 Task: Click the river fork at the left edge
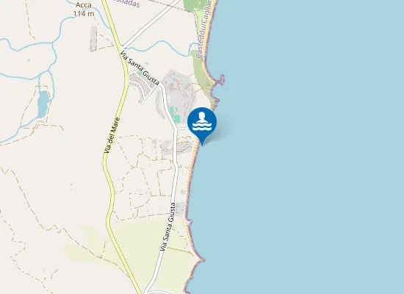pos(53,44)
